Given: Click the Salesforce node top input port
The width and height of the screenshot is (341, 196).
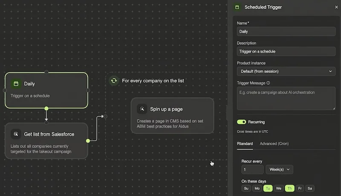Looking at the screenshot, I should pyautogui.click(x=46, y=123).
